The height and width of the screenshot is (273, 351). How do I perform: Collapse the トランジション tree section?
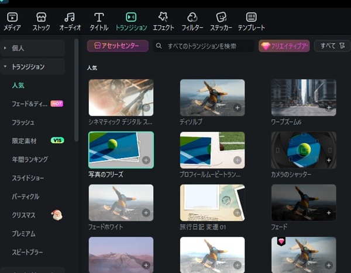pos(5,66)
